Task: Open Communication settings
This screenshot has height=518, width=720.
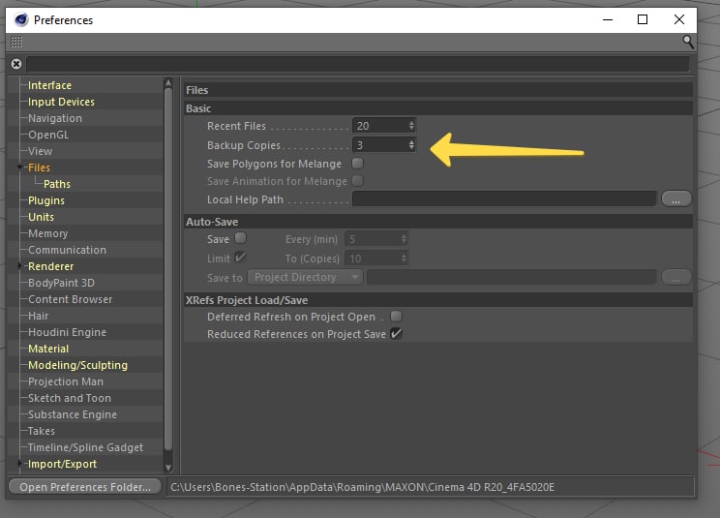Action: [67, 250]
